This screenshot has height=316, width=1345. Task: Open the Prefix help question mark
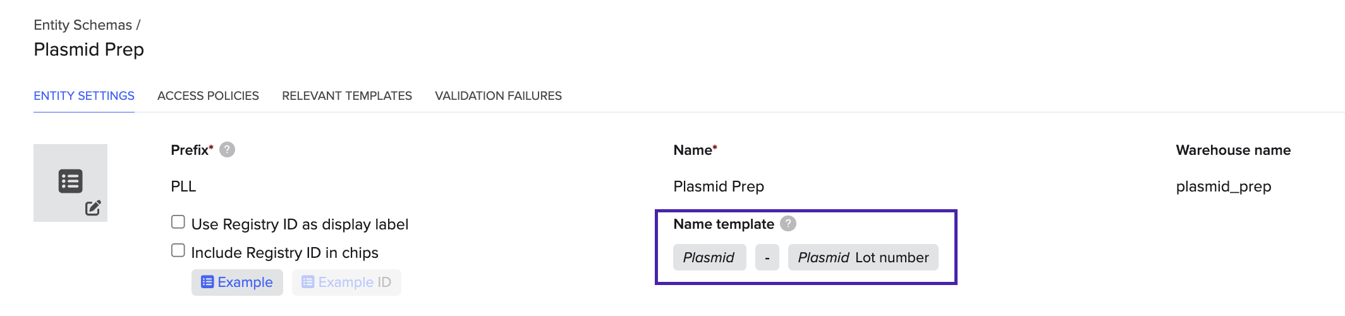[227, 150]
